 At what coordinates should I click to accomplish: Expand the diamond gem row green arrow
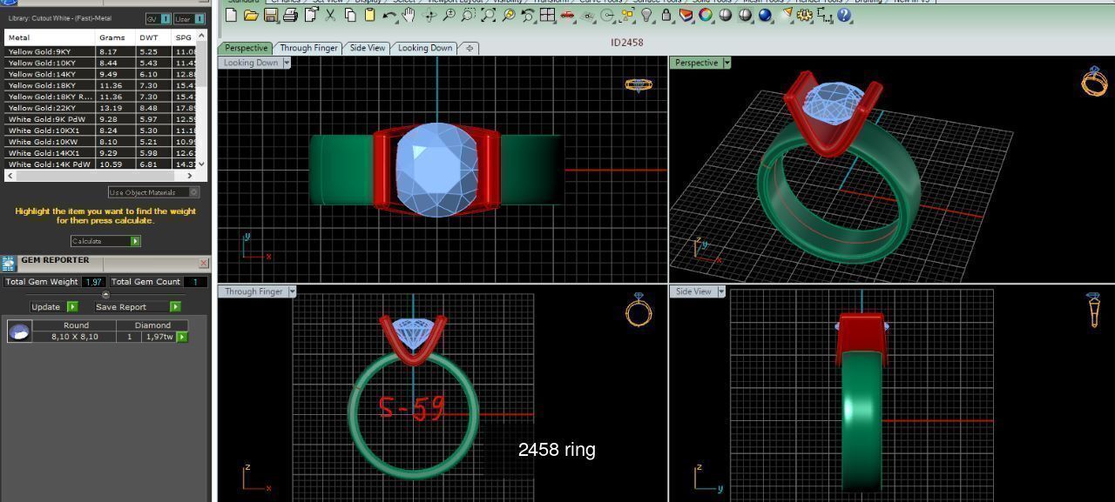point(182,337)
